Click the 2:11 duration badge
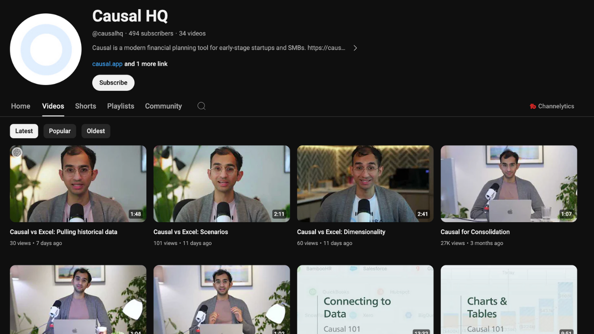The height and width of the screenshot is (334, 594). 279,214
